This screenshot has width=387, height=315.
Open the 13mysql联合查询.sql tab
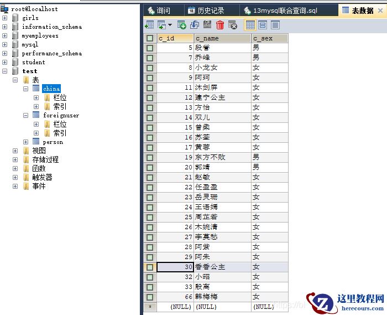[x=289, y=11]
